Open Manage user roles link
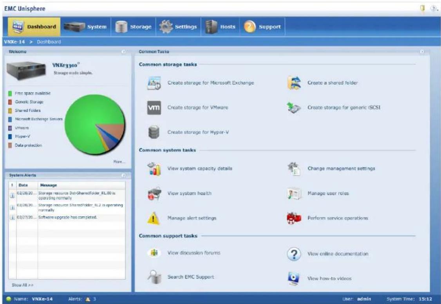Screen dimensions: 441x304 (x=328, y=194)
